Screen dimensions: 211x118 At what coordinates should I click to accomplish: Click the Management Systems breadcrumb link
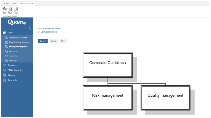point(53,29)
